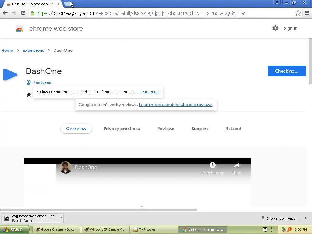Viewport: 312px width, 234px height.
Task: Open the download item dropdown arrow
Action: (x=61, y=218)
